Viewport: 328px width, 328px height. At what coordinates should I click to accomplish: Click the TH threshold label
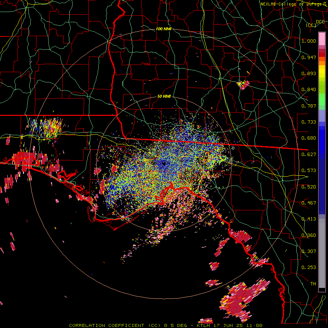(313, 284)
